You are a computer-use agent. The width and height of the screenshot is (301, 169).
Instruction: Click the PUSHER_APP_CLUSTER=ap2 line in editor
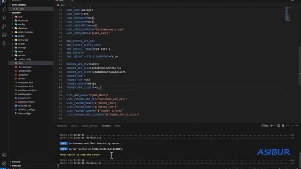pyautogui.click(x=84, y=88)
